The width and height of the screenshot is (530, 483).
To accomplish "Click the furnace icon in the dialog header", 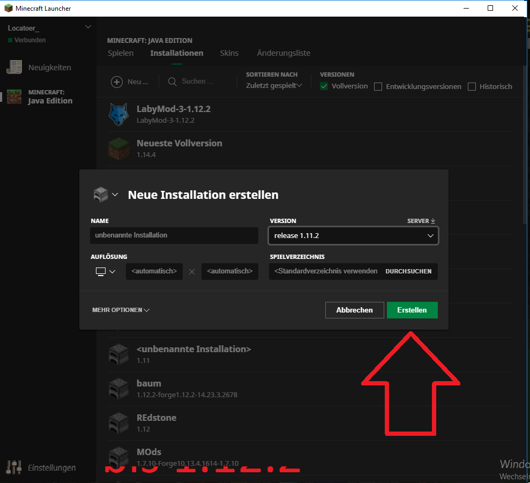I will click(100, 195).
